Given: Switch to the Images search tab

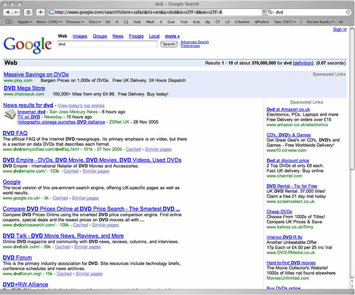Looking at the screenshot, I should tap(80, 36).
